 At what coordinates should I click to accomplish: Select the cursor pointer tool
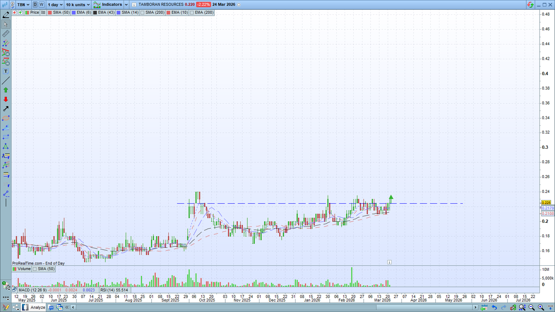(x=6, y=24)
